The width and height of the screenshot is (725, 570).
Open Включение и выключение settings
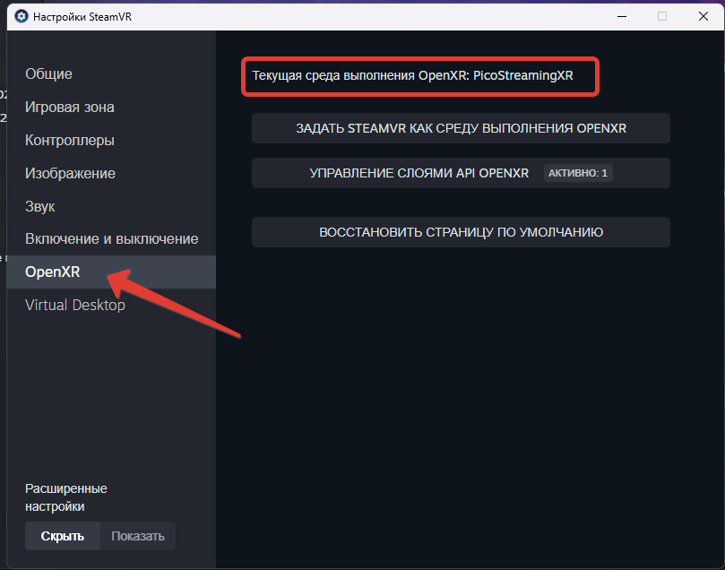[x=111, y=239]
